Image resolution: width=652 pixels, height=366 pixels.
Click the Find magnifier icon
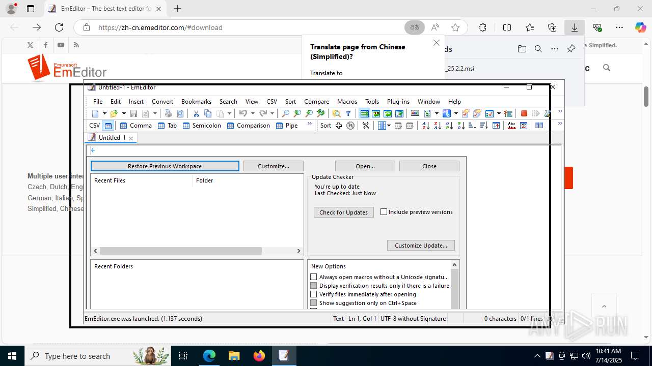[286, 113]
